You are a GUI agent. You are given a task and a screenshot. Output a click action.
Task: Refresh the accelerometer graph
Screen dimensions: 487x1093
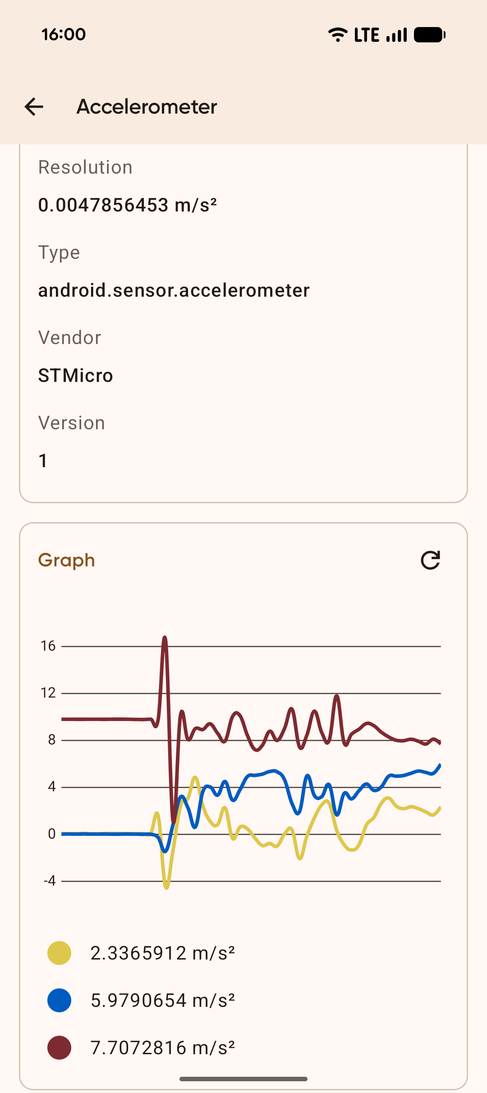click(430, 560)
